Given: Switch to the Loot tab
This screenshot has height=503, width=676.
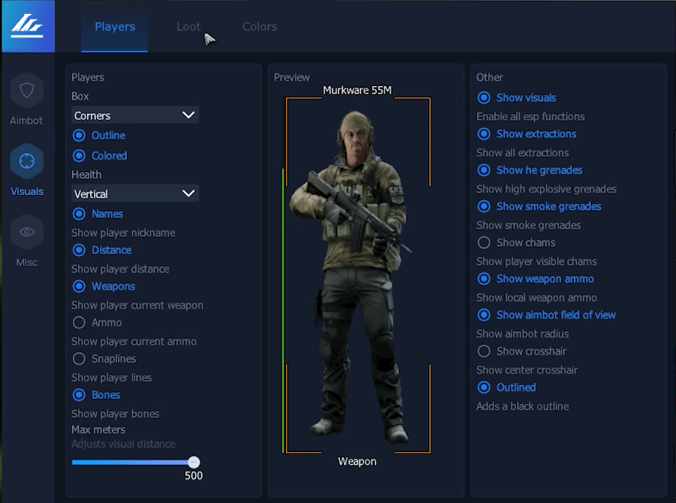Looking at the screenshot, I should (x=188, y=26).
